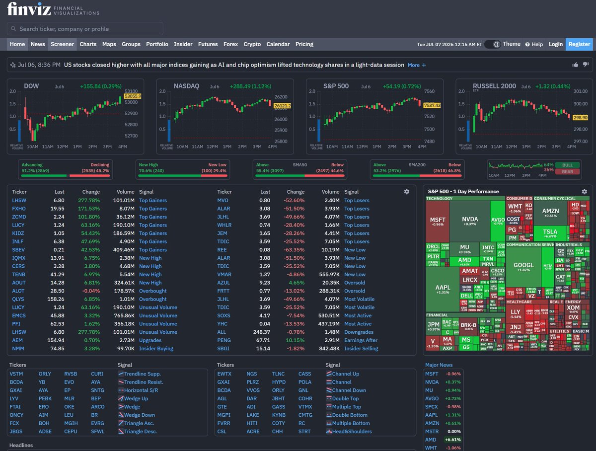Open the Crypto section
The image size is (596, 451).
point(252,44)
